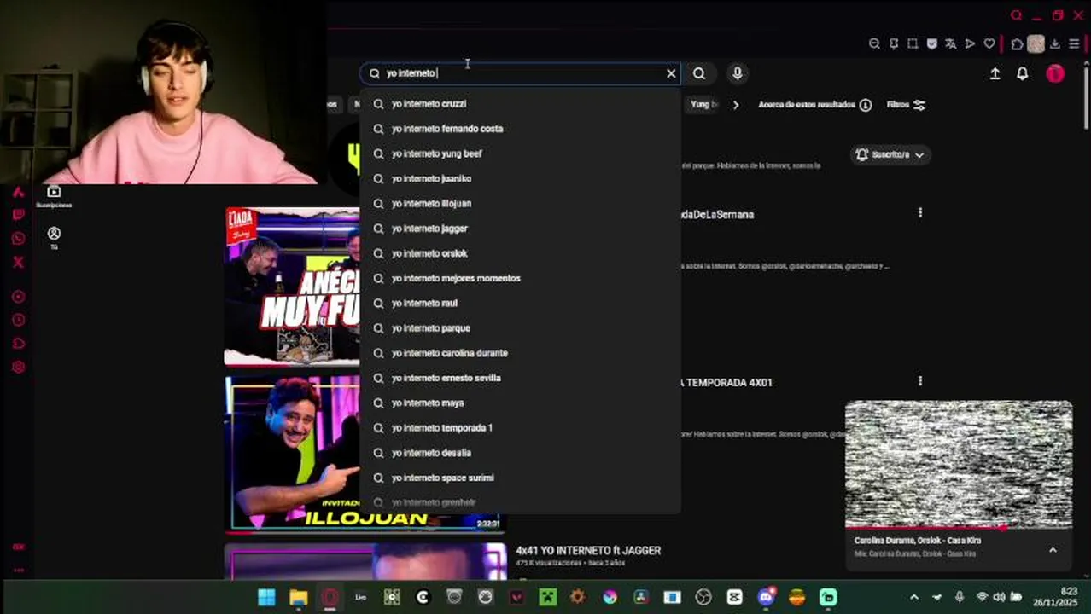Click the send/flow arrow icon
Viewport: 1091px width, 614px height.
click(970, 44)
